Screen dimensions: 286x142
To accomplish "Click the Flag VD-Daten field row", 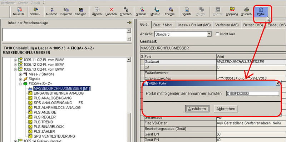I will tap(213, 123).
